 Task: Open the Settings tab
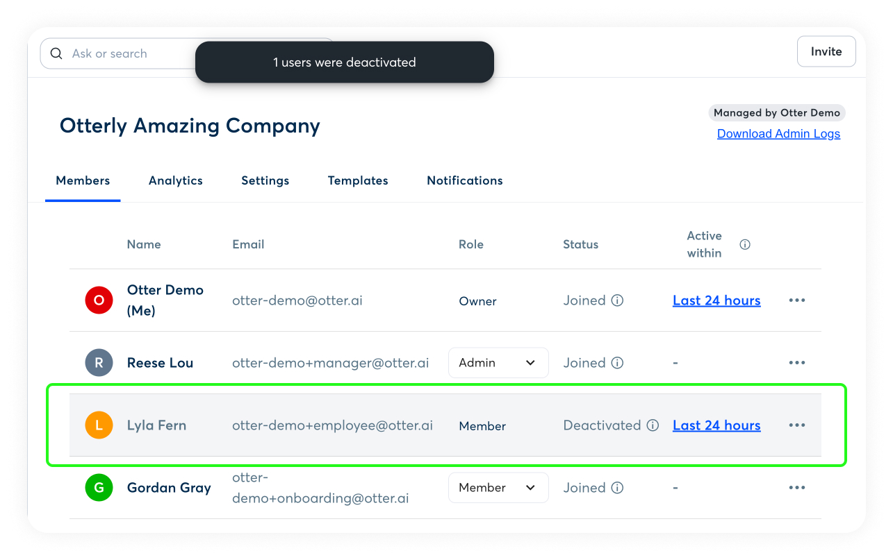click(x=265, y=180)
